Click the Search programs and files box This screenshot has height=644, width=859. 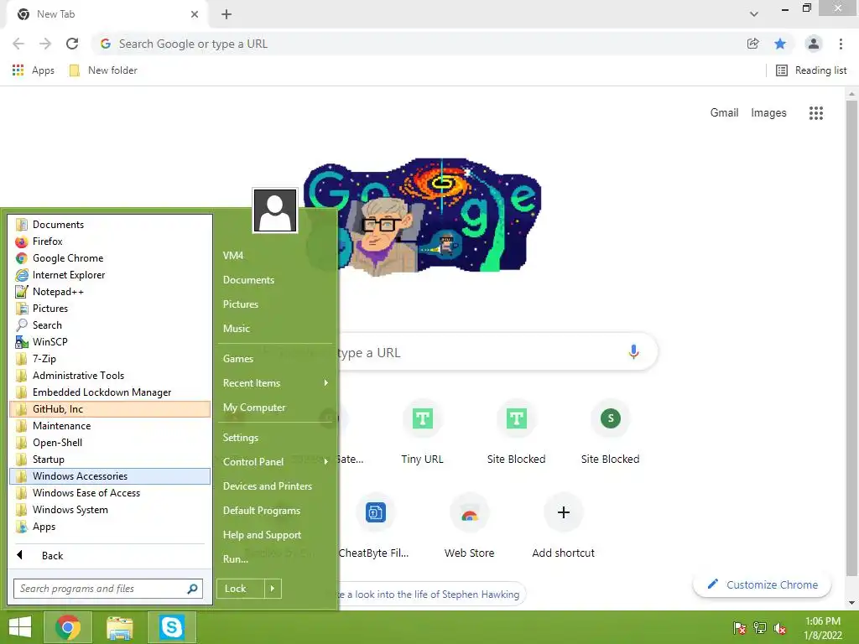(x=108, y=589)
